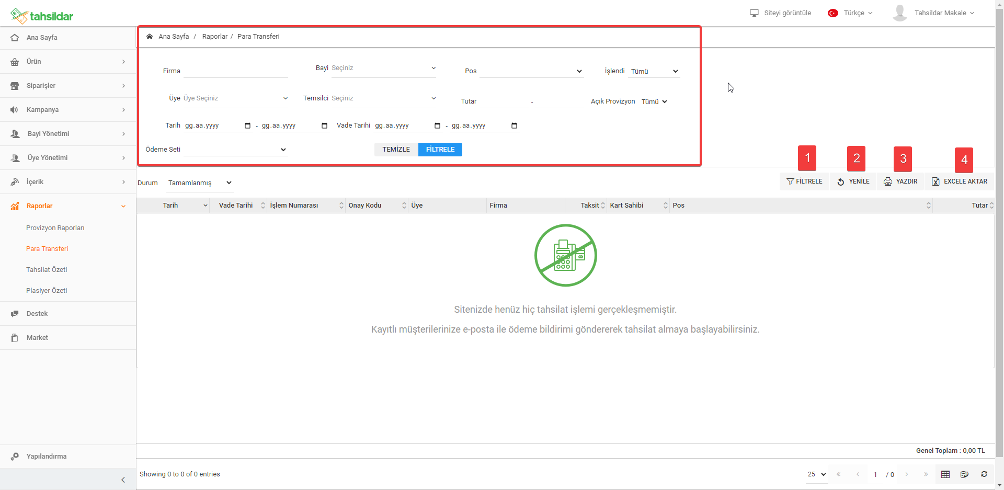1004x490 pixels.
Task: Click the Tutar minimum input field
Action: [504, 101]
